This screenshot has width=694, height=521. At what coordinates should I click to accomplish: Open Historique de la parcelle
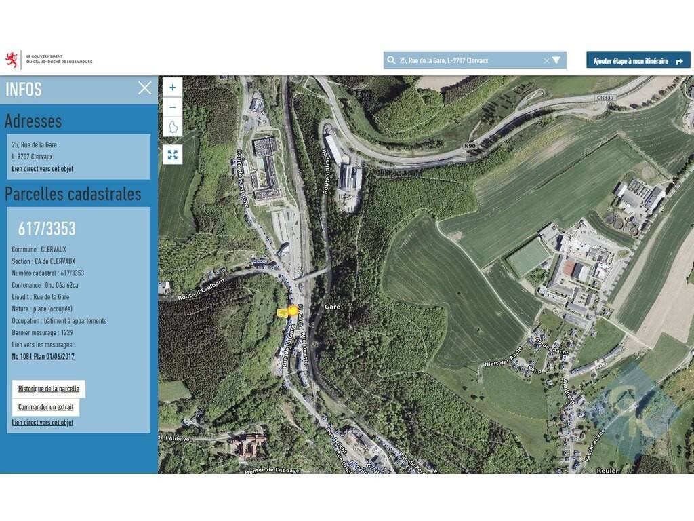click(x=48, y=389)
